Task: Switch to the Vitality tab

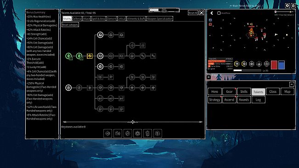Action: pos(67,18)
